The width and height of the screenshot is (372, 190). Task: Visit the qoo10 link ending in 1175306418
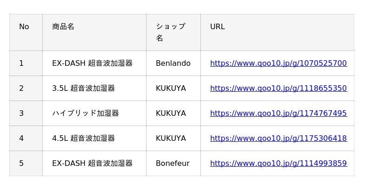point(278,138)
